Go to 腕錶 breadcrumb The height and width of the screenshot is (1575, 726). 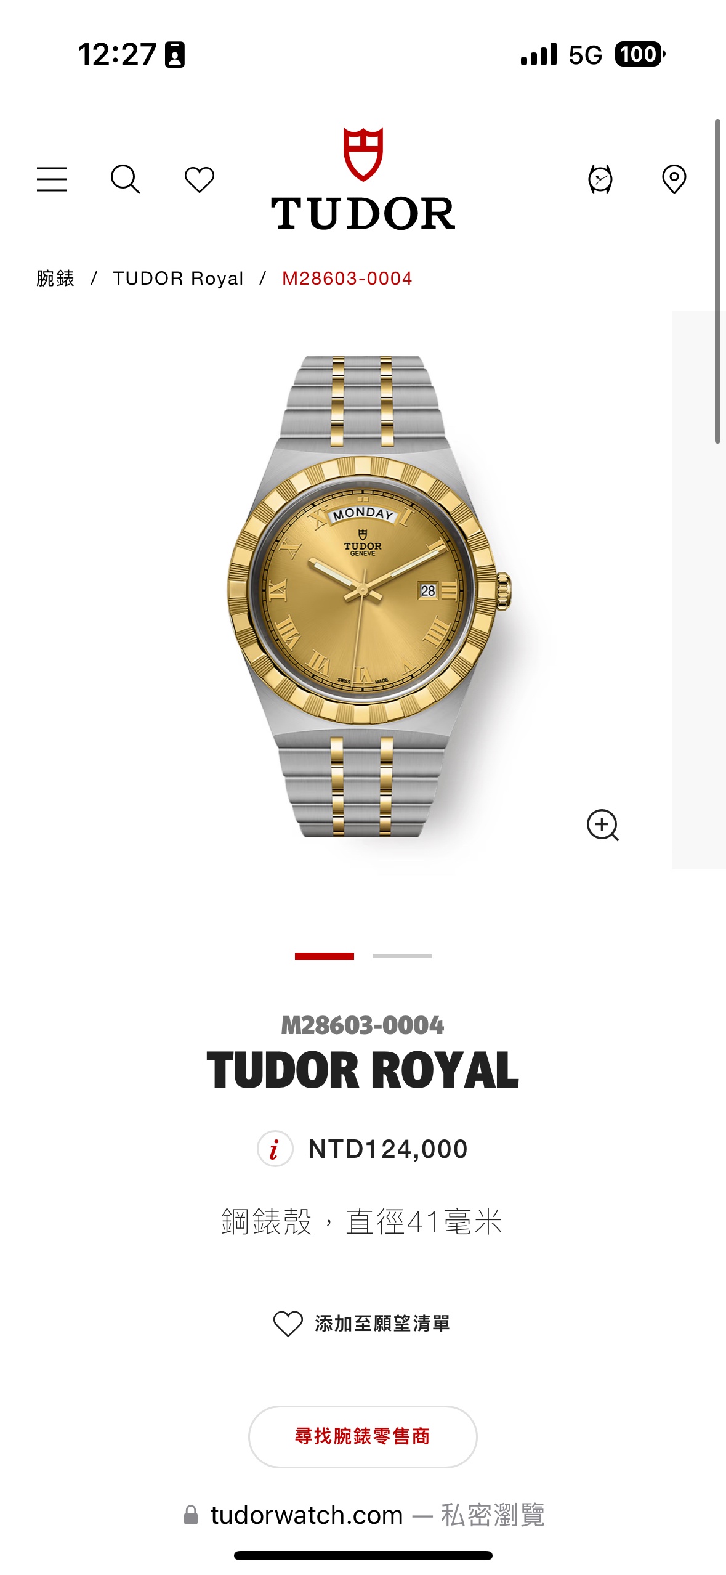coord(55,279)
